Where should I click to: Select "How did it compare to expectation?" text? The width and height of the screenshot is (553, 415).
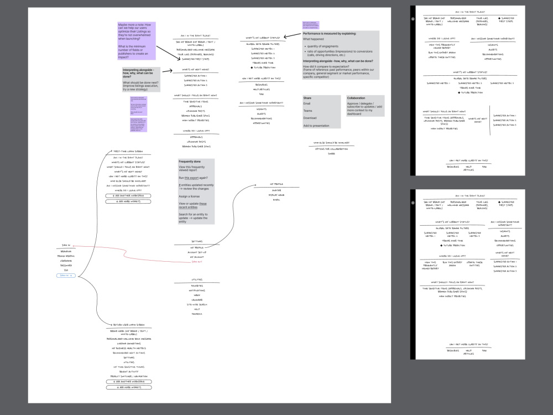[326, 66]
